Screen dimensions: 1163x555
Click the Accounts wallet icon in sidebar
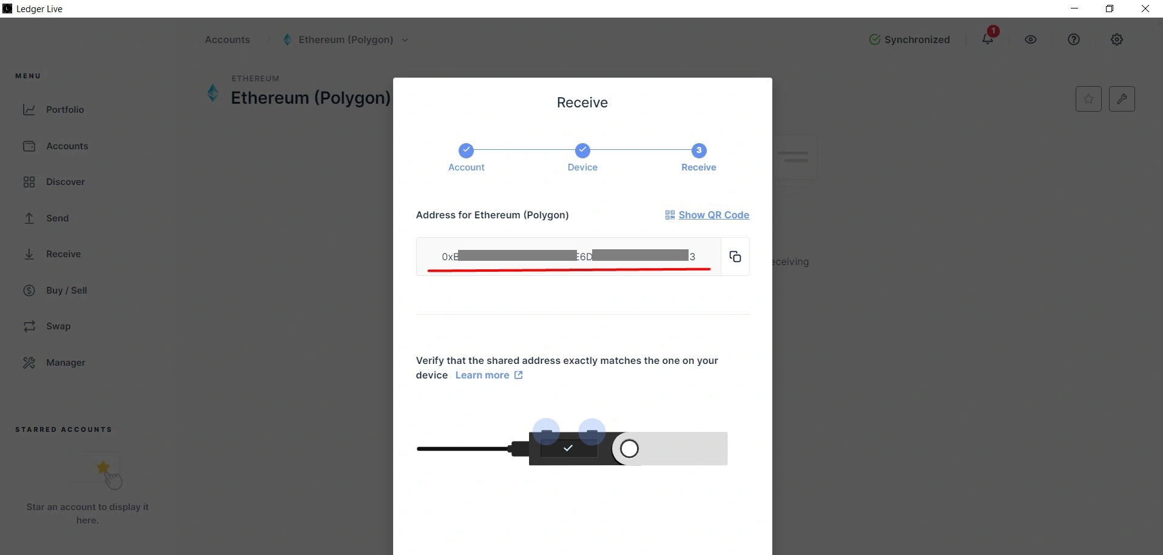pyautogui.click(x=29, y=146)
